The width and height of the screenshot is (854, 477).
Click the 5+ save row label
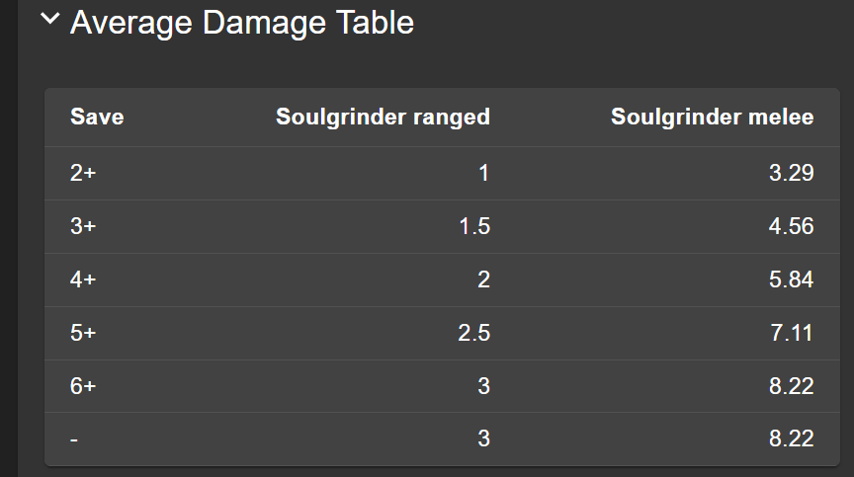pos(83,333)
